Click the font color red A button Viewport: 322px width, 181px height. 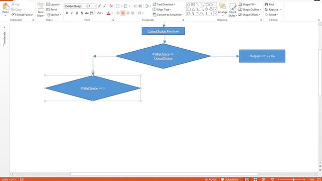tap(109, 13)
